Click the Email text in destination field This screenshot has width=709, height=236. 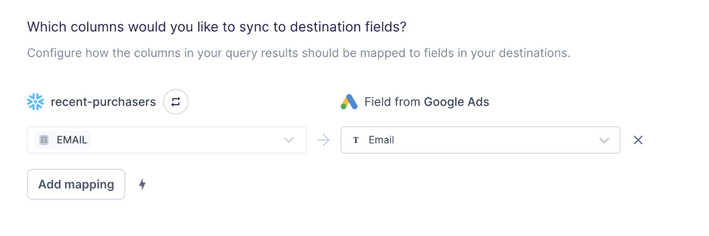(381, 140)
